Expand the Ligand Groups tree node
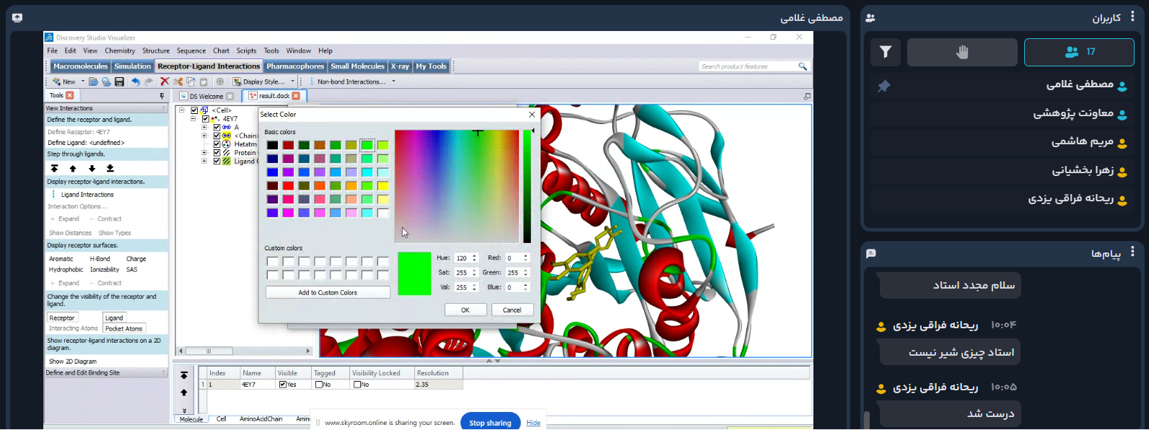 pos(204,162)
